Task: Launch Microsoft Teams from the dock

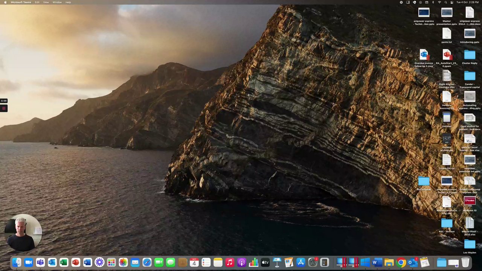Action: [40, 262]
